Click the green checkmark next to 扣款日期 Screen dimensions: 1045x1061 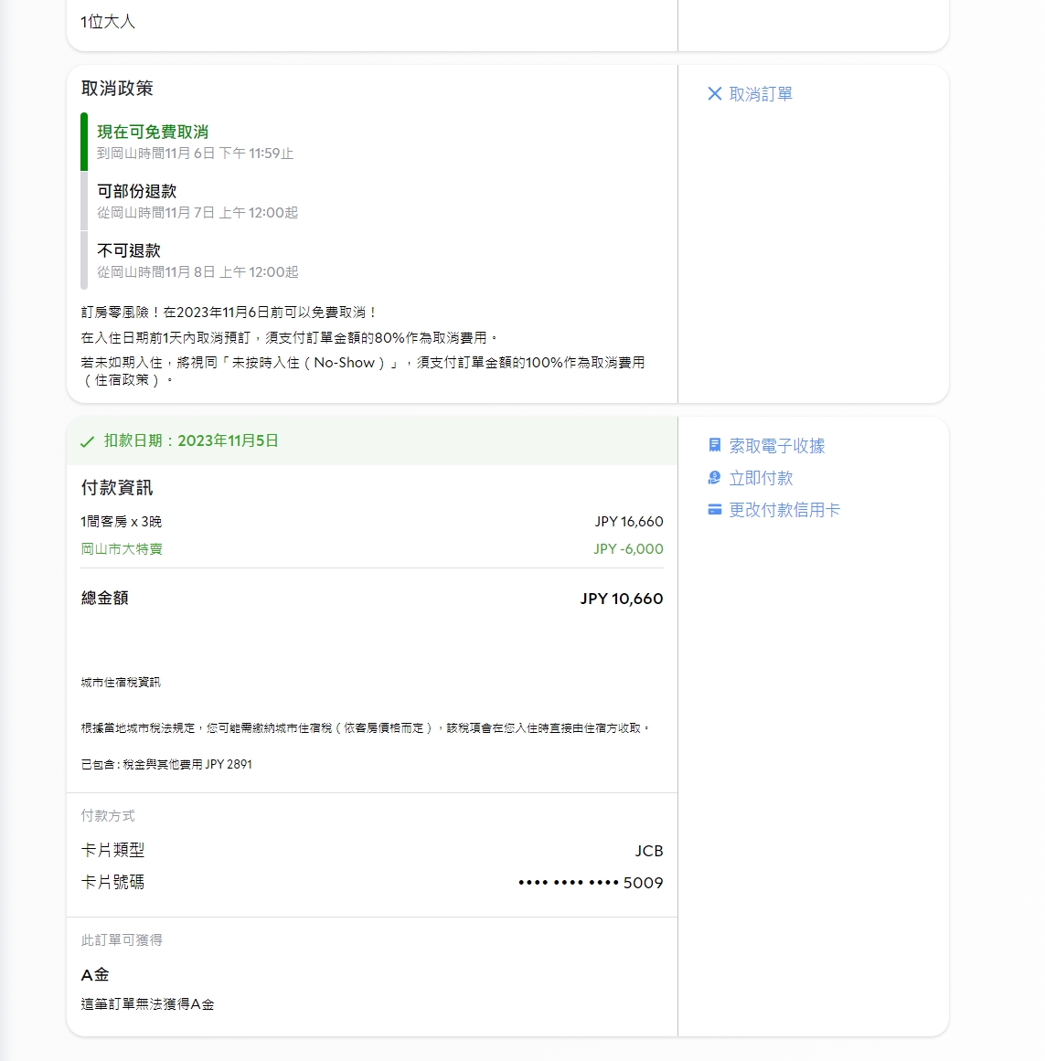click(x=87, y=441)
